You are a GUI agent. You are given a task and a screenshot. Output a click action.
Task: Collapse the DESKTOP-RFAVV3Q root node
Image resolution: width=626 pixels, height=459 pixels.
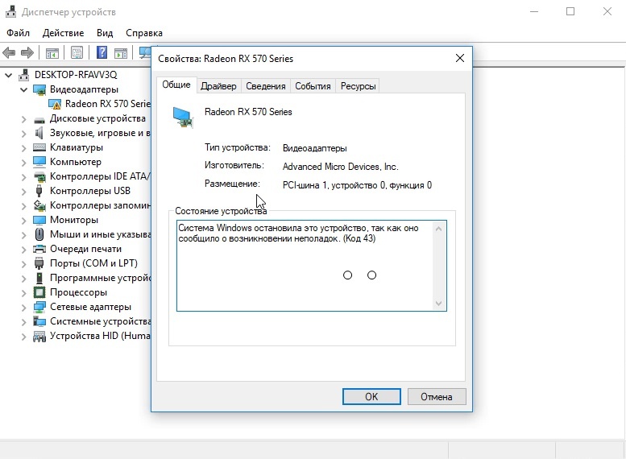coord(8,75)
